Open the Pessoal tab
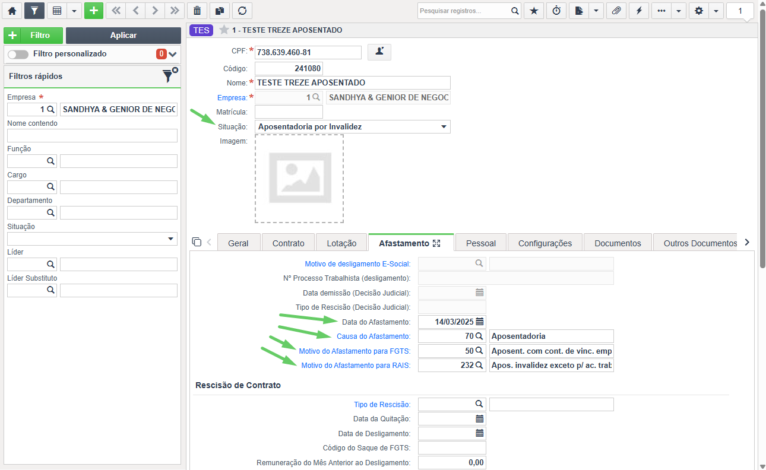This screenshot has width=766, height=470. click(x=481, y=243)
